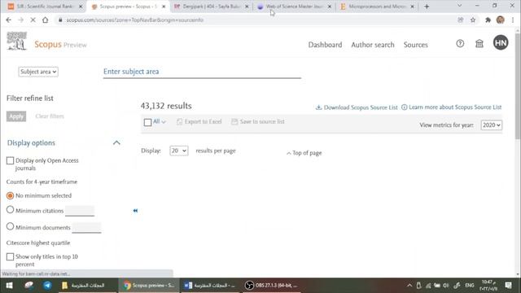The height and width of the screenshot is (293, 521).
Task: Click the browser forward arrow
Action: point(20,20)
